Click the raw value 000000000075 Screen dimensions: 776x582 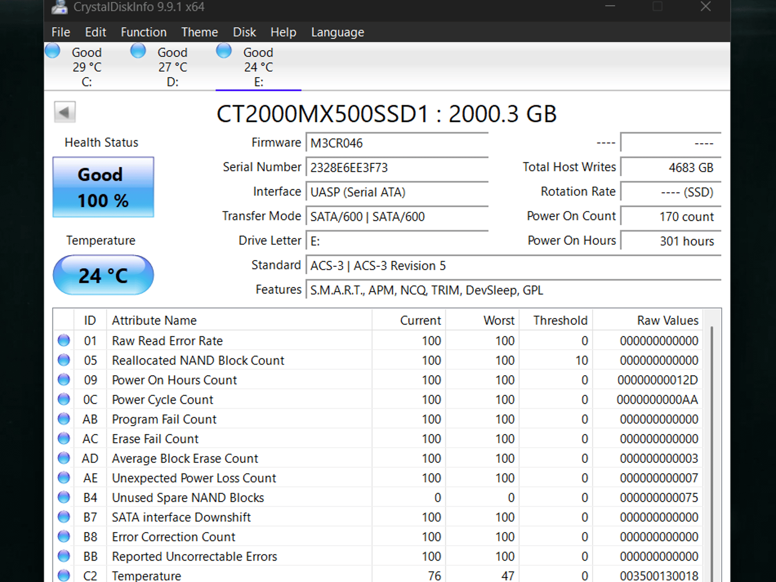pos(659,498)
